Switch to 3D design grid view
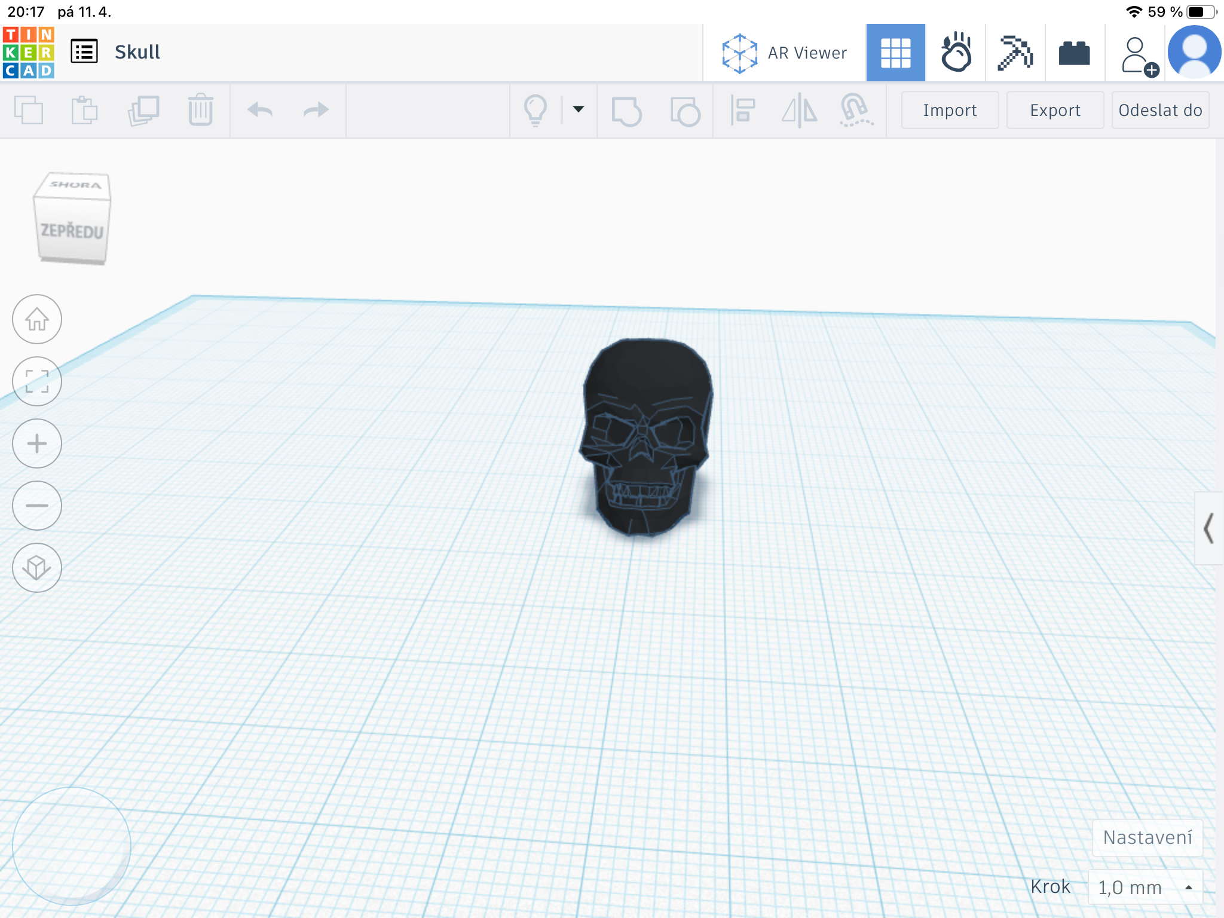 point(895,53)
